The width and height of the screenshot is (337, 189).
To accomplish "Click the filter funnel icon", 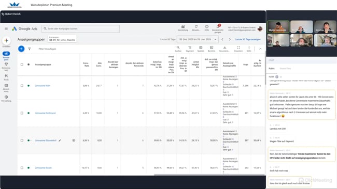I will coord(30,49).
